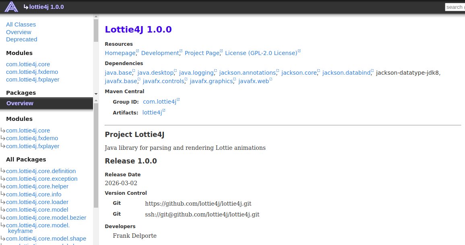Image resolution: width=465 pixels, height=245 pixels.
Task: Click the lottie4j 1.0.0 header title link
Action: point(46,7)
